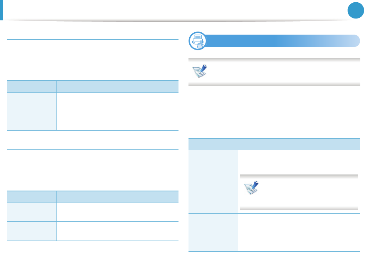Click the last short row label in right table
Screen dimensions: 367x259
point(213,246)
